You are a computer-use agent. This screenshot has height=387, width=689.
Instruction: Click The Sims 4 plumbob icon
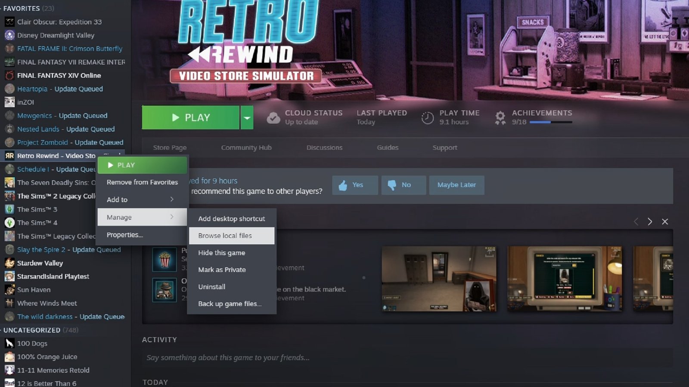9,223
